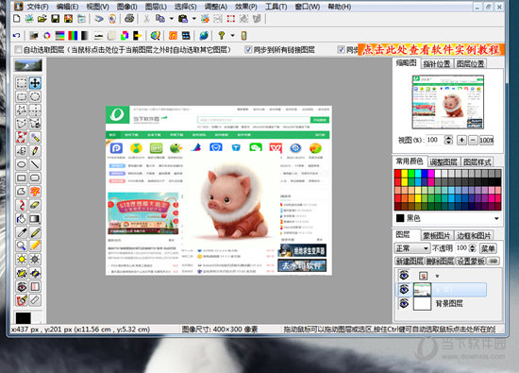Viewport: 519px width, 373px height.
Task: Toggle the layer link chain button
Action: coord(494,261)
